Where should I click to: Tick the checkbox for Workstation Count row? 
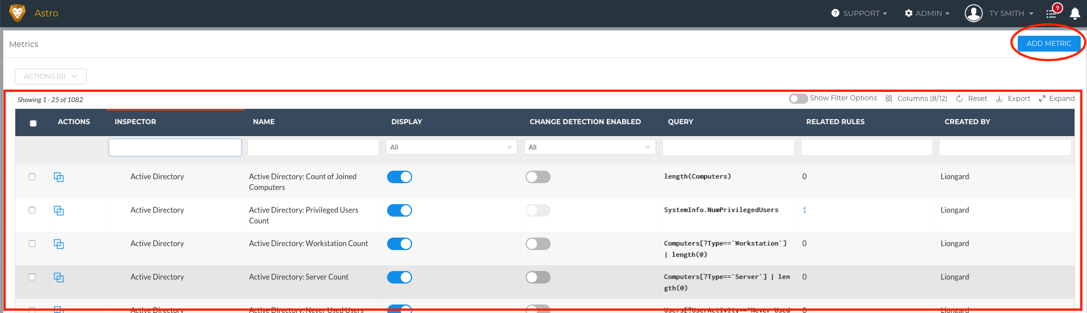[x=32, y=243]
